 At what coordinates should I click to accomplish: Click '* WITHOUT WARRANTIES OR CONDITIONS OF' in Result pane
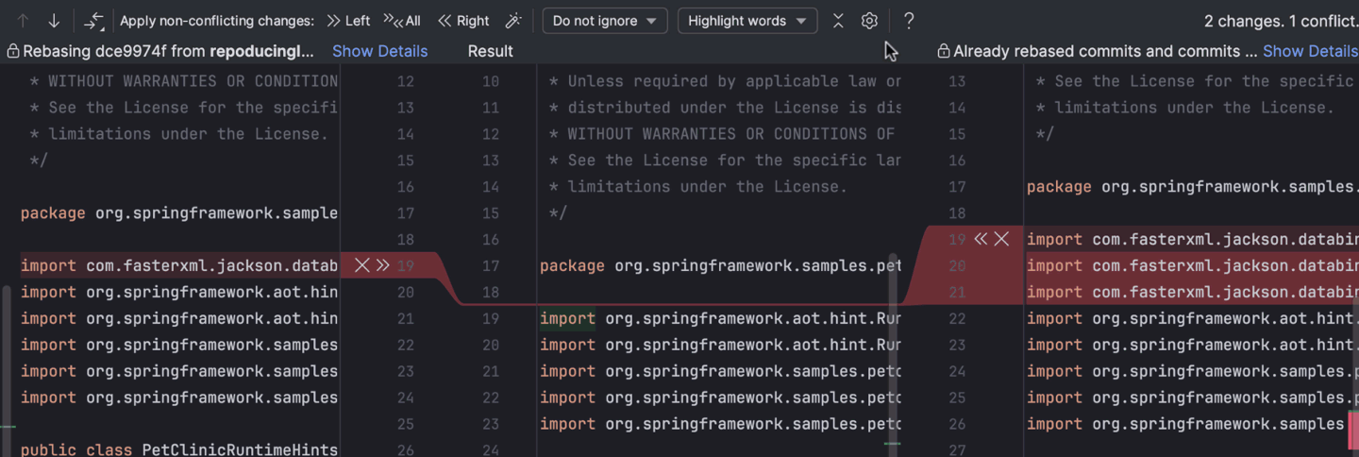[722, 133]
